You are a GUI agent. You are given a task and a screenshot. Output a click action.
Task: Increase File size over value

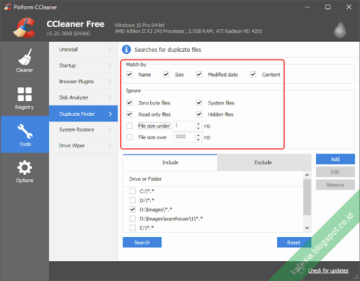(x=199, y=135)
